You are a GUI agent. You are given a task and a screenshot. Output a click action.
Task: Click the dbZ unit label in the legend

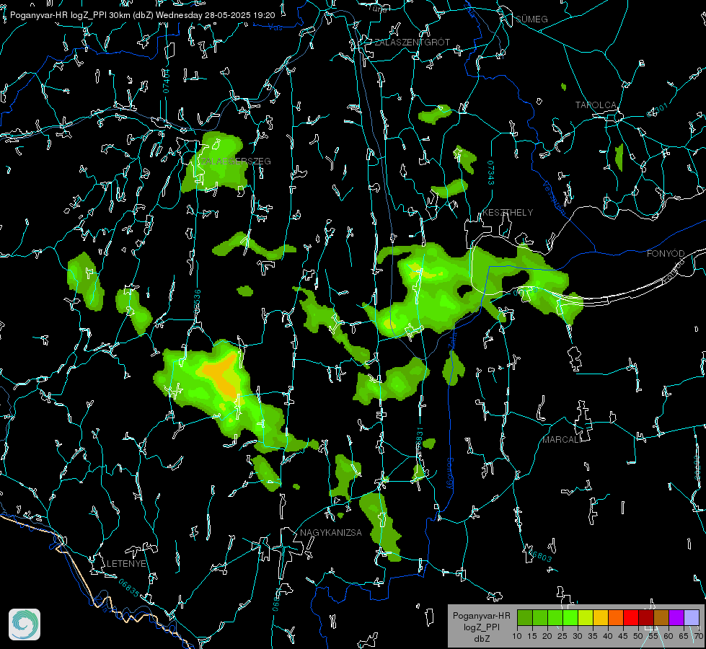tap(481, 639)
